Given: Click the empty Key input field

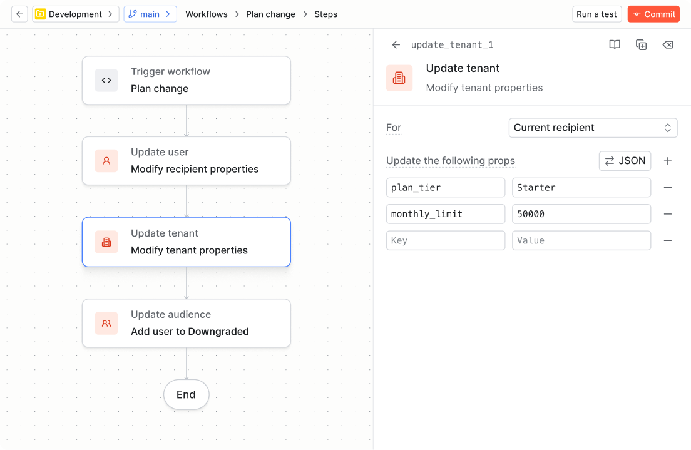Looking at the screenshot, I should [x=445, y=240].
